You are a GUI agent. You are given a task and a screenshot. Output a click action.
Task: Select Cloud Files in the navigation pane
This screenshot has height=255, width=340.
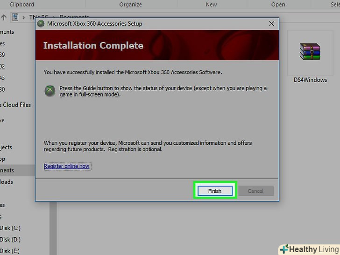(15, 105)
